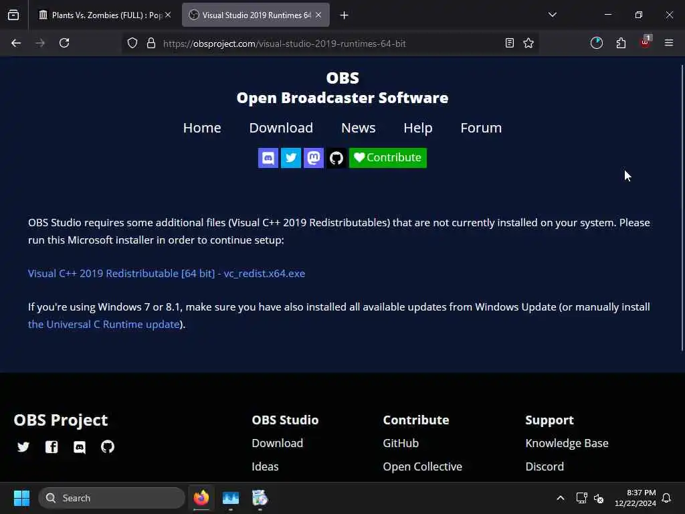Viewport: 685px width, 514px height.
Task: Close the Plants Vs. Zombies tab
Action: (x=168, y=15)
